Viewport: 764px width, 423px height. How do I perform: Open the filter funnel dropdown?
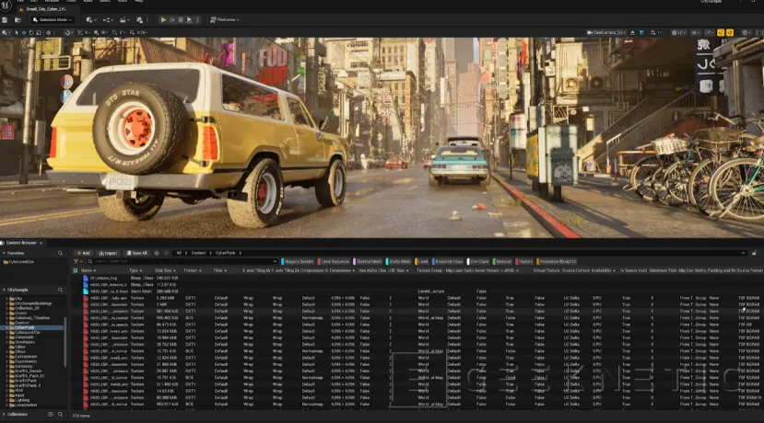tap(77, 261)
